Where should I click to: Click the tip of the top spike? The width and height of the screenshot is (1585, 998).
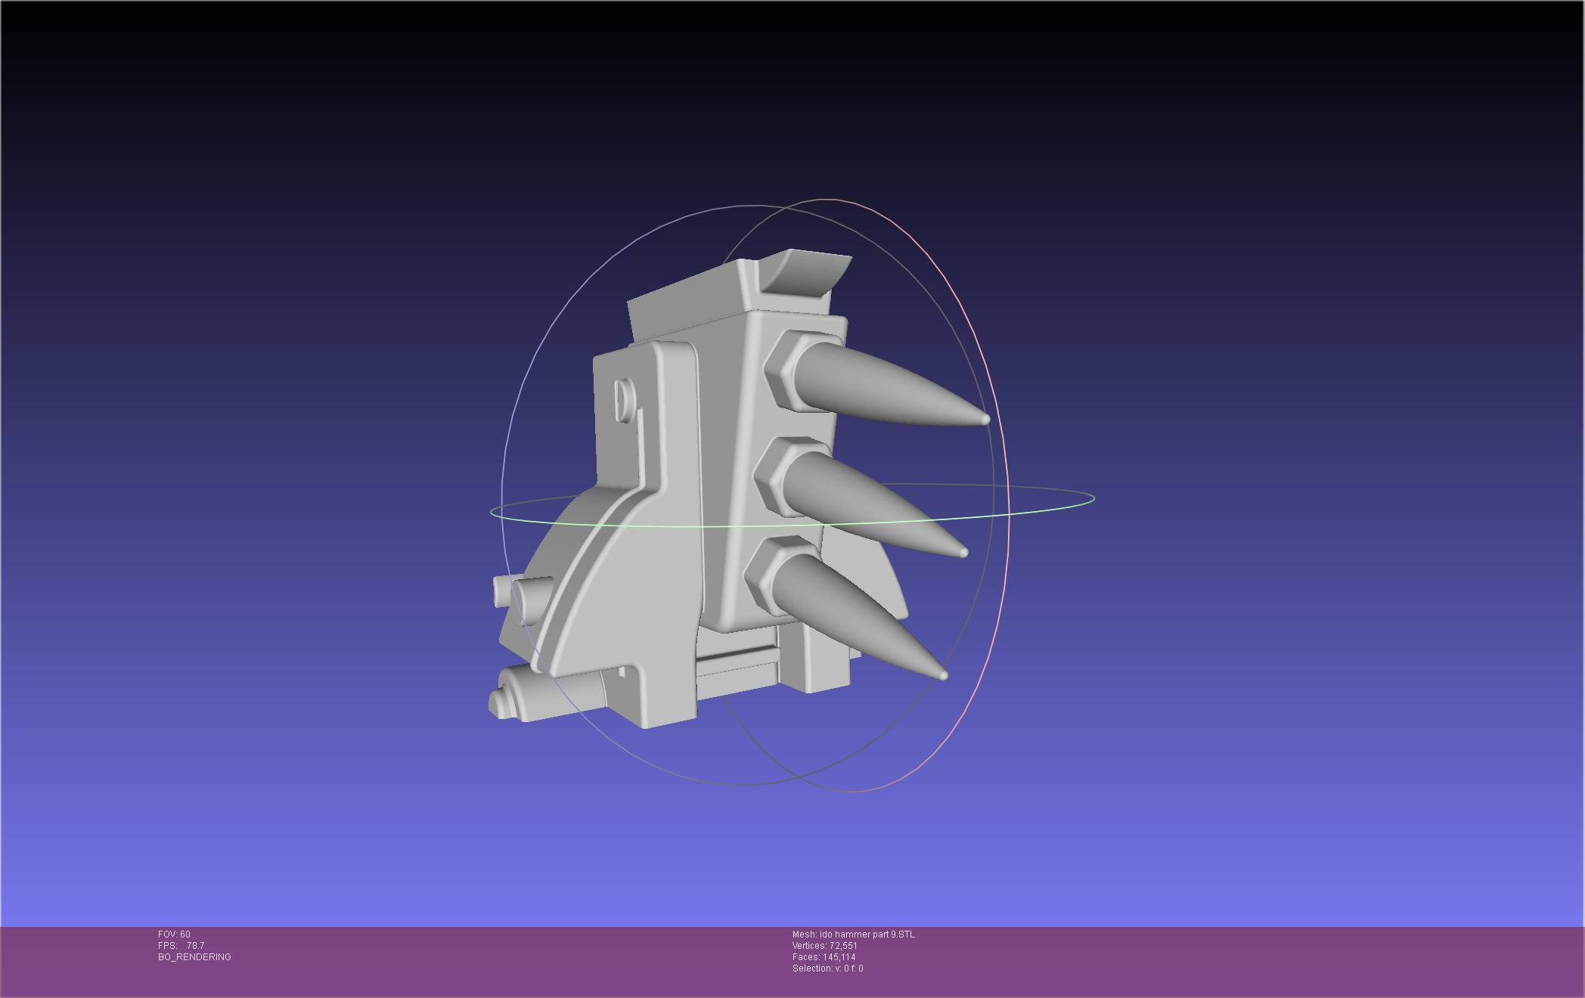984,418
